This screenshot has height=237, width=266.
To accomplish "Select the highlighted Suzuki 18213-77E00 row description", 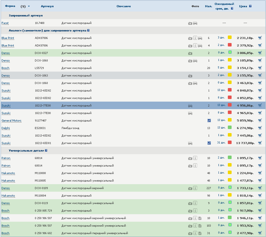I will tap(76, 106).
